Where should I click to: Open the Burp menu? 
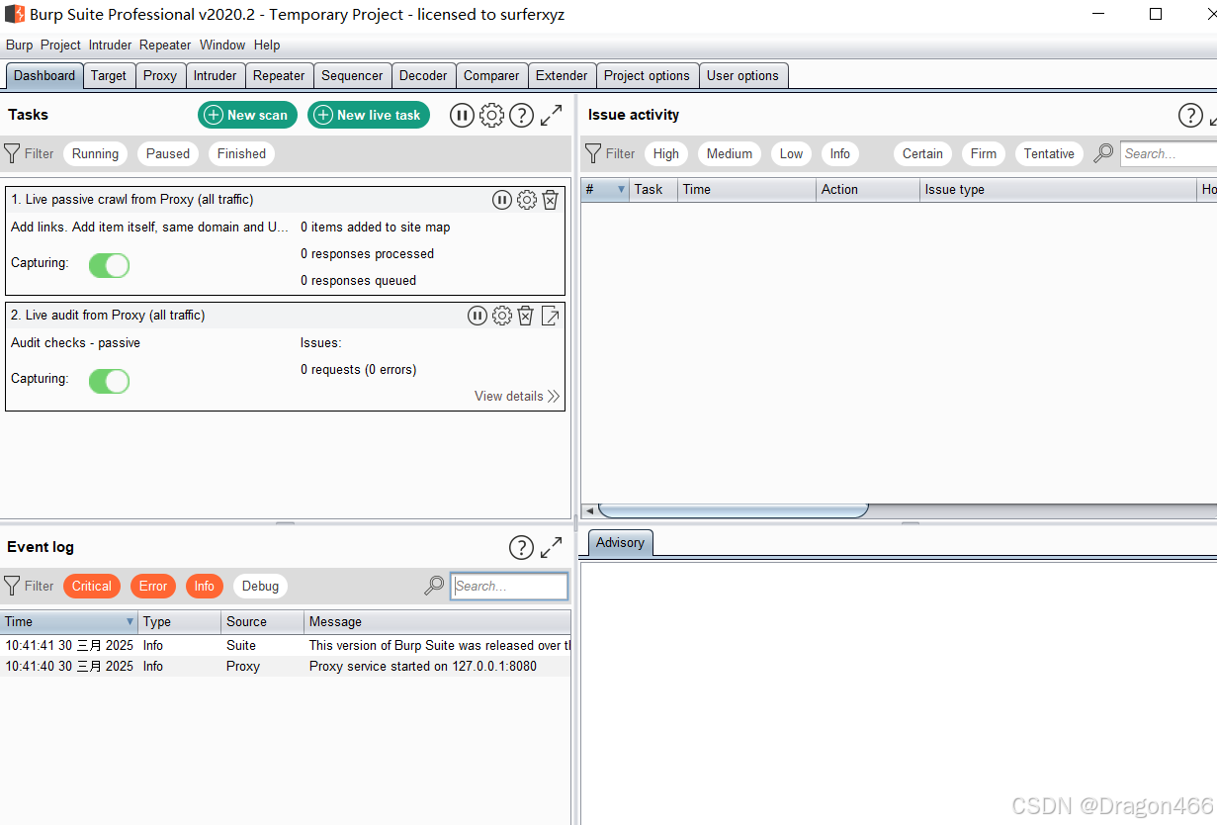pos(19,45)
